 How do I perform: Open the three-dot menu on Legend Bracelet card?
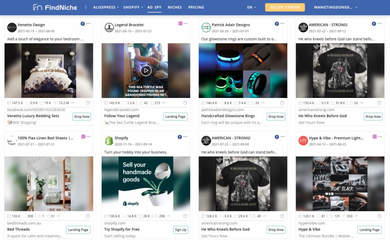tap(185, 24)
